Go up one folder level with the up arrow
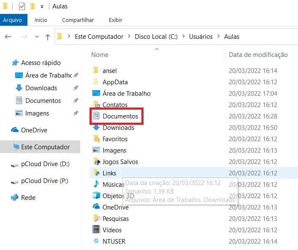The width and height of the screenshot is (298, 250). pos(48,37)
